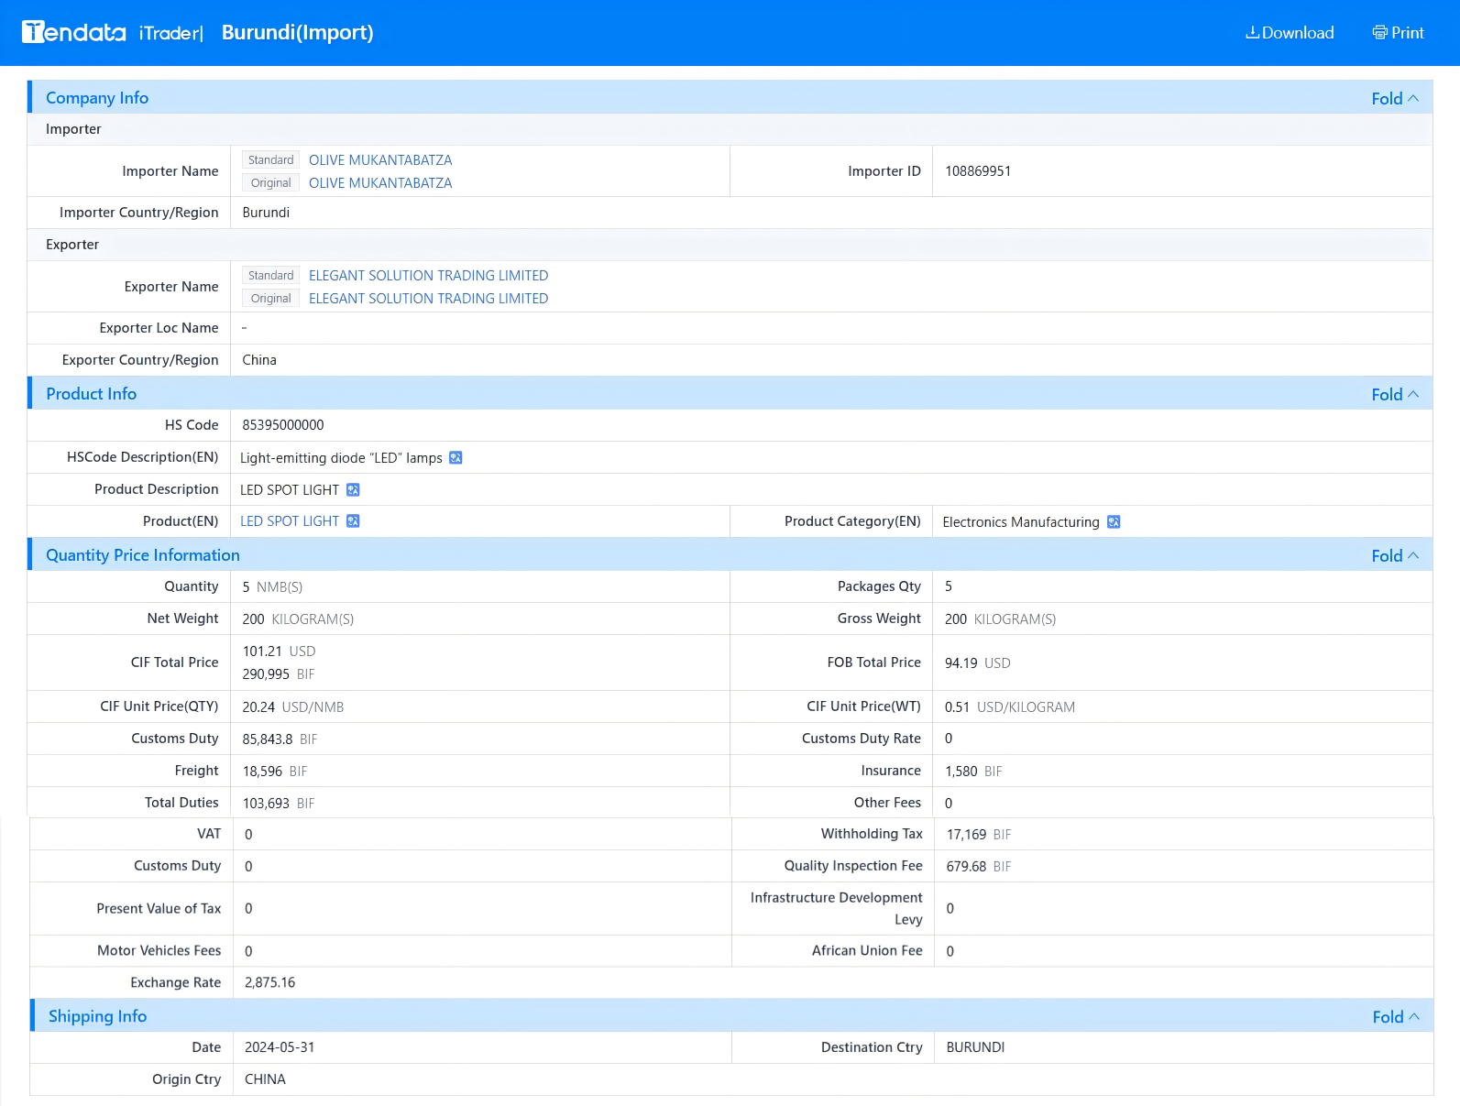Image resolution: width=1460 pixels, height=1106 pixels.
Task: Open standard exporter ELEGANT SOLUTION TRADING LIMITED
Action: (x=428, y=275)
